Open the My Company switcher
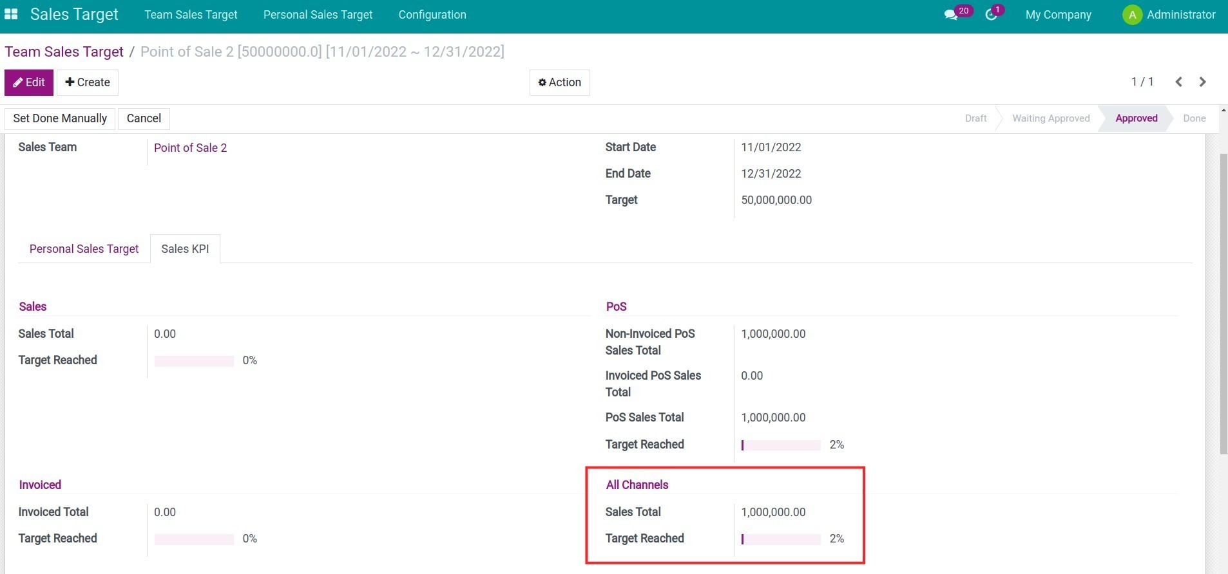Image resolution: width=1228 pixels, height=574 pixels. (x=1058, y=15)
